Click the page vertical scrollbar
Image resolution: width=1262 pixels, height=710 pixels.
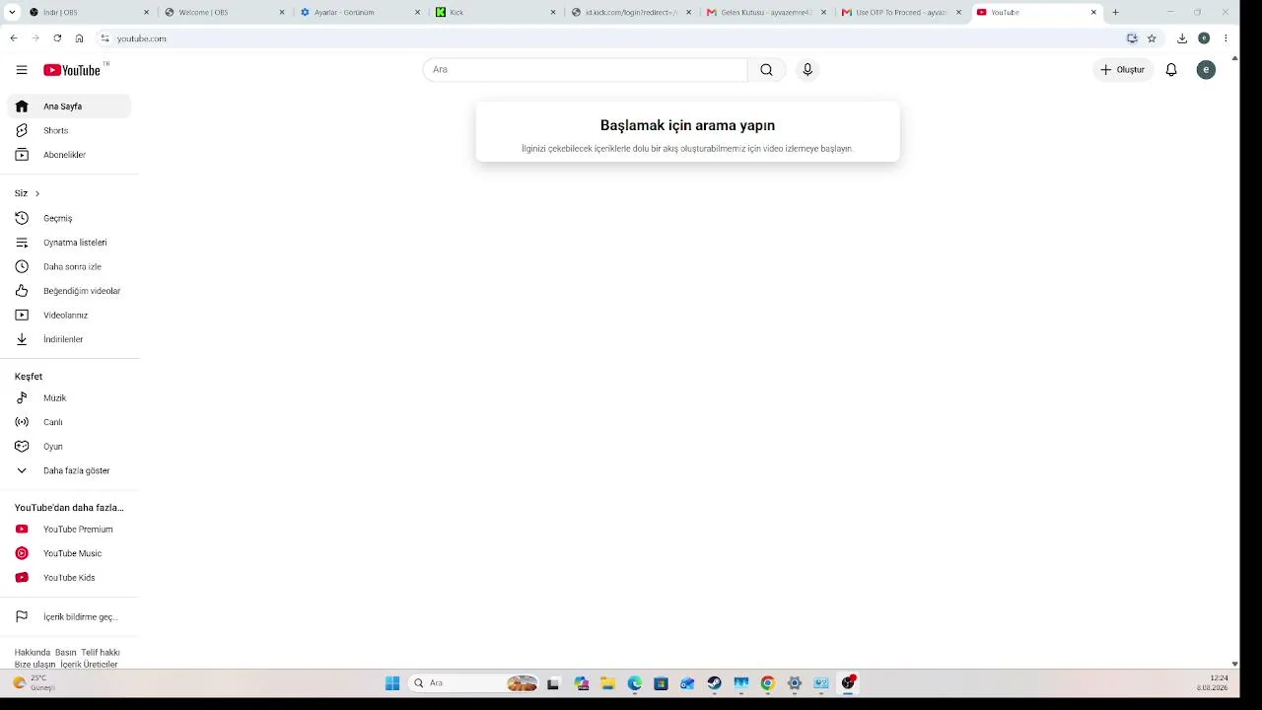pyautogui.click(x=1234, y=360)
